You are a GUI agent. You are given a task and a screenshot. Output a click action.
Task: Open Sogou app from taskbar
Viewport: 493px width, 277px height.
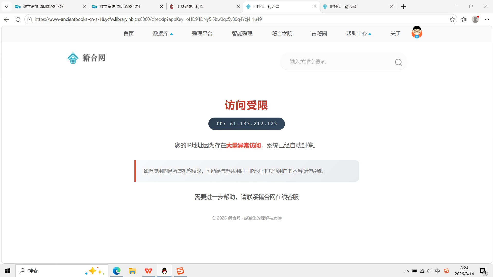(180, 271)
